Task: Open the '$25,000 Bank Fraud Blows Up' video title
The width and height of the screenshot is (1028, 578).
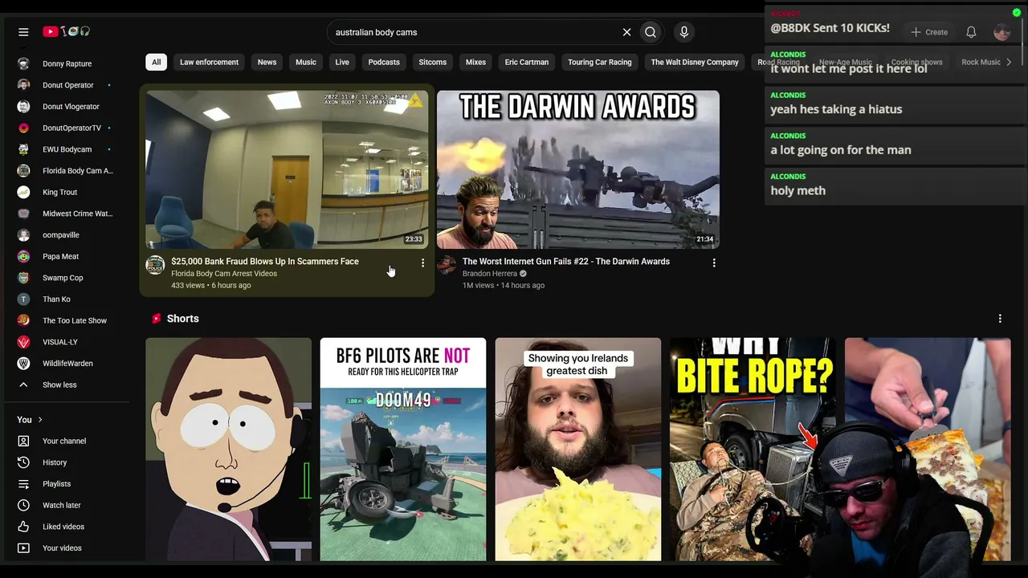Action: coord(265,261)
